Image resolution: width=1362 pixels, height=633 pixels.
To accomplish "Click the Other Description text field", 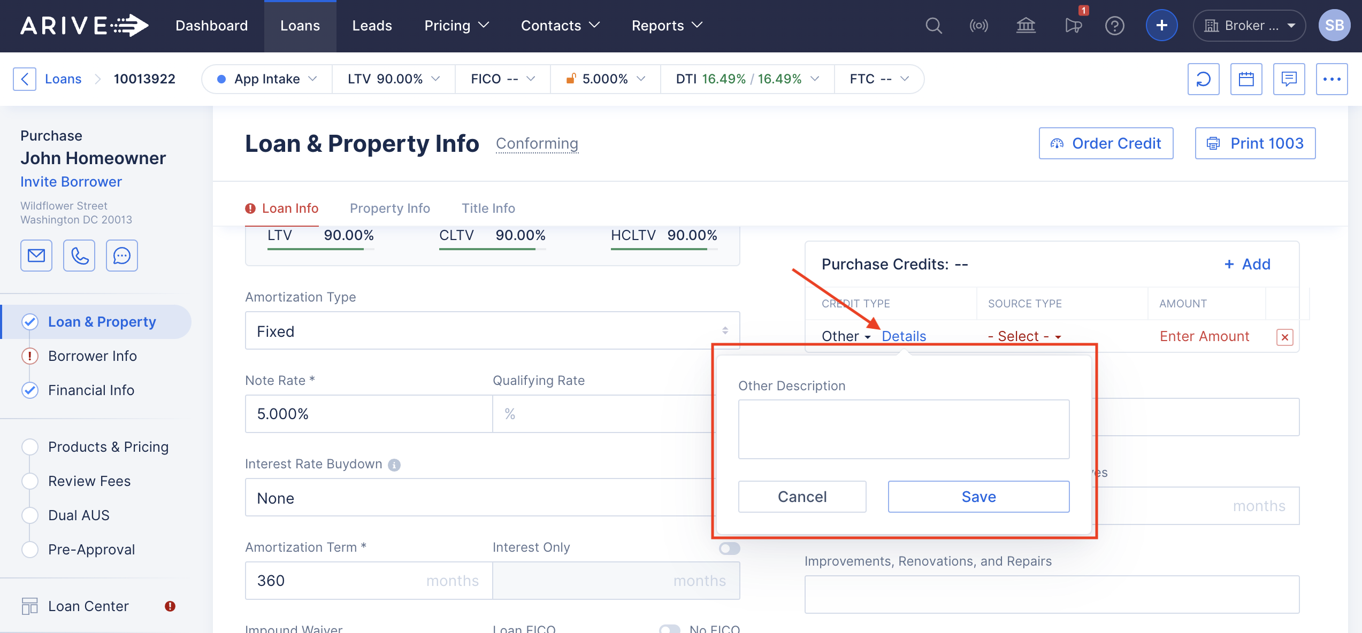I will point(904,429).
